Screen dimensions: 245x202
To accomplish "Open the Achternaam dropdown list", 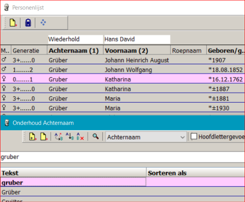I will click(183, 137).
